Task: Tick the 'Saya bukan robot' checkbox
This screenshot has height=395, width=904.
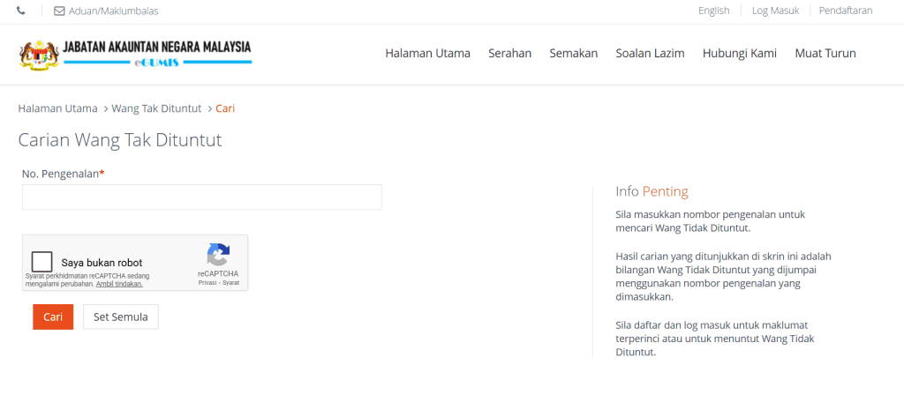Action: 41,262
